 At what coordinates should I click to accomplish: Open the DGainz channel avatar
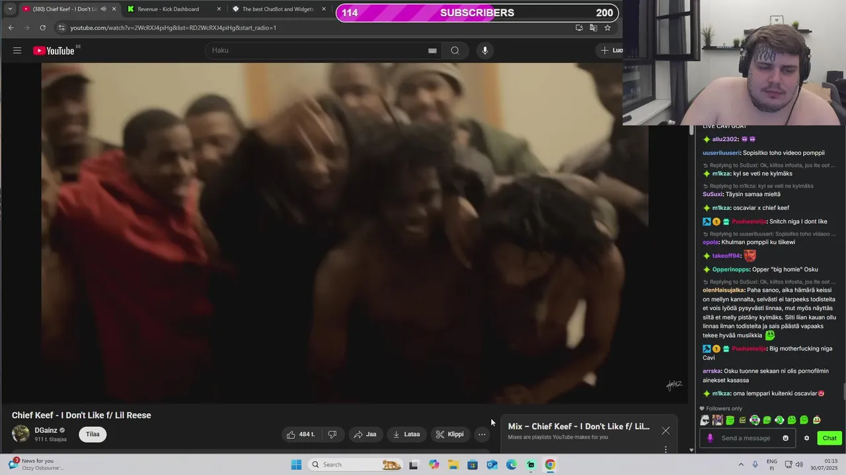20,434
